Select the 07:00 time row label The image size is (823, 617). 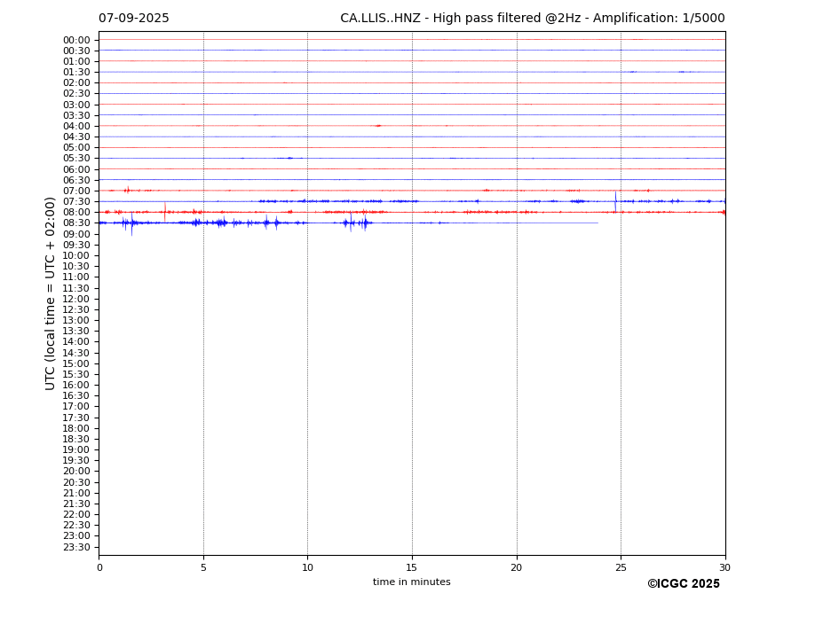tap(76, 191)
